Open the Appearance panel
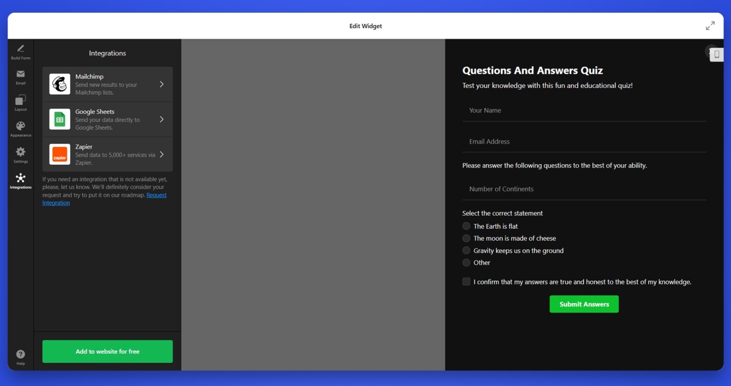 click(20, 129)
